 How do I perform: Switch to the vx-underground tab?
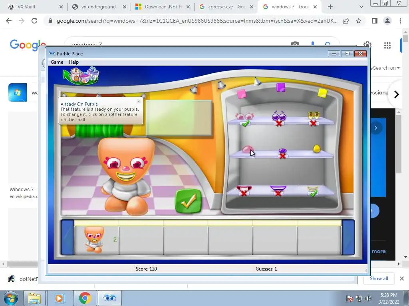point(99,7)
